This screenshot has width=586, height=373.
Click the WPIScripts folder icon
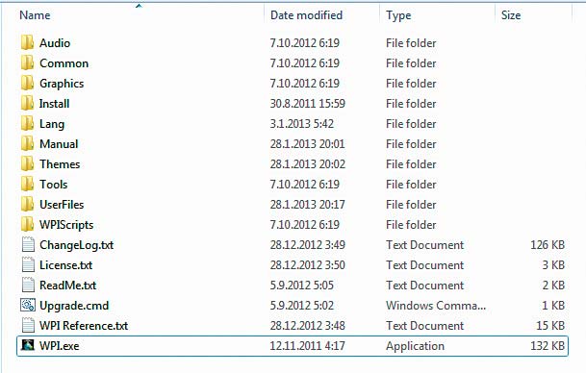coord(27,224)
